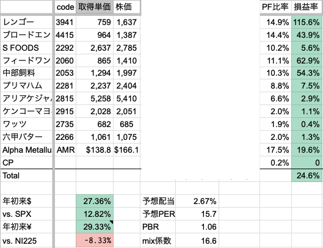Select the 損益率 header cell
Screen dimensions: 323x248
(x=307, y=7)
